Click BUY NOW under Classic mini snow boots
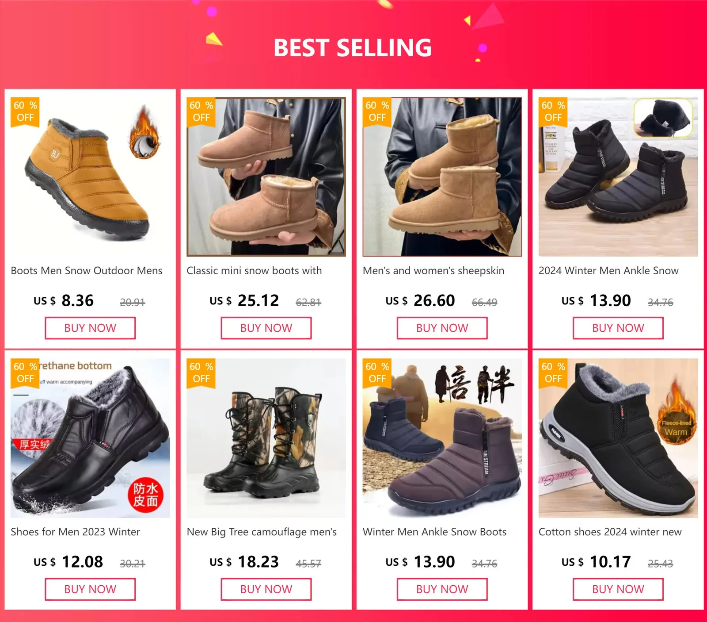The height and width of the screenshot is (622, 707). [x=266, y=328]
